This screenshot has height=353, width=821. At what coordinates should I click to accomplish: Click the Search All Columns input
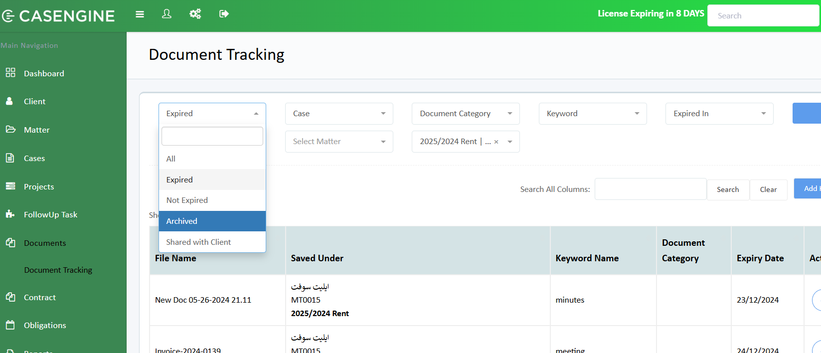[651, 189]
